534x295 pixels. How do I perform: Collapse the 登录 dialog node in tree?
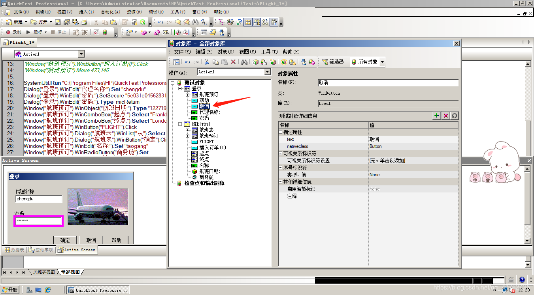coord(180,88)
